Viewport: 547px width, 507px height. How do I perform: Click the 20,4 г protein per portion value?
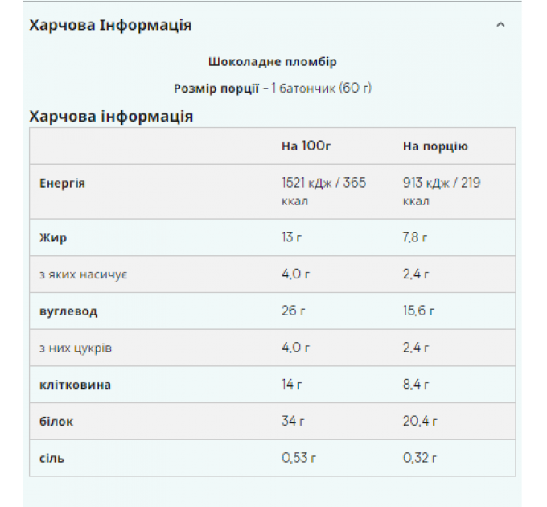[420, 421]
